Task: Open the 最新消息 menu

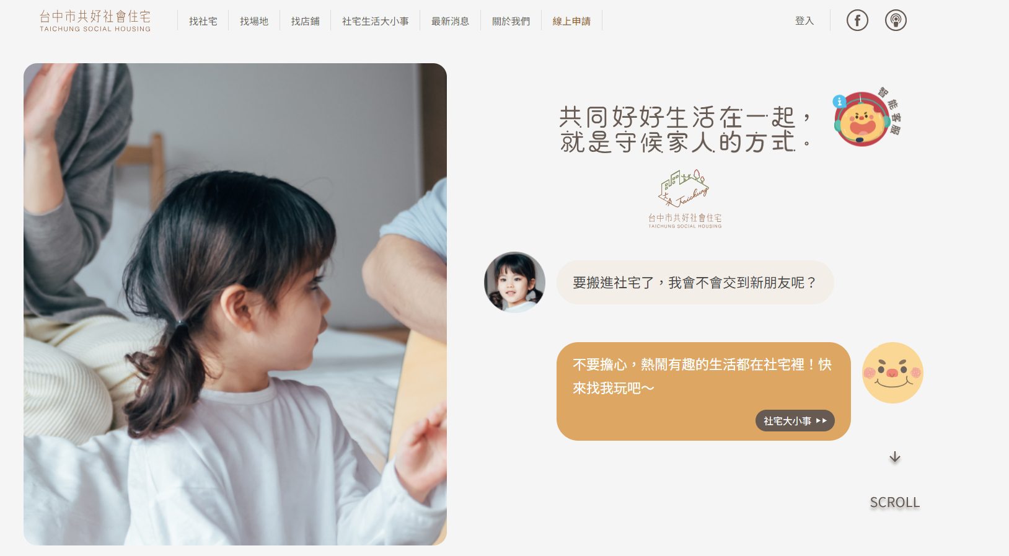Action: 451,21
